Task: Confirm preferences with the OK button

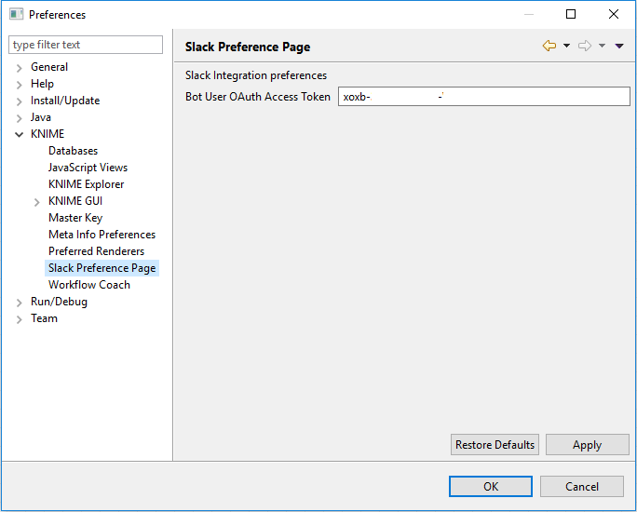Action: coord(491,487)
